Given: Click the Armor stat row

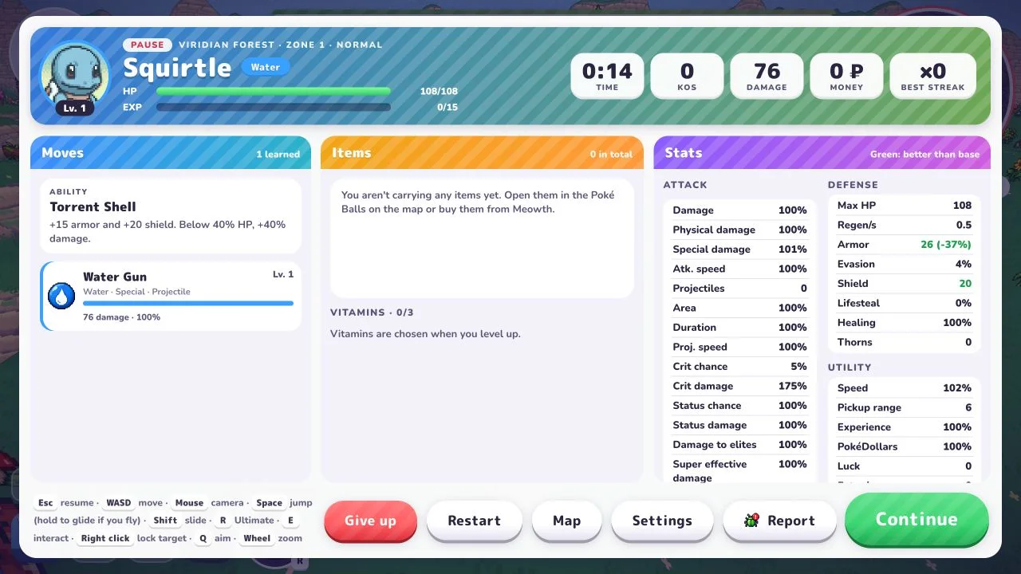Looking at the screenshot, I should point(905,245).
